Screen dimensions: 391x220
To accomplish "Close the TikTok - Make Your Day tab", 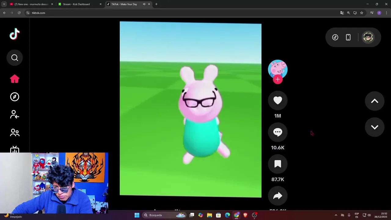I will click(149, 4).
